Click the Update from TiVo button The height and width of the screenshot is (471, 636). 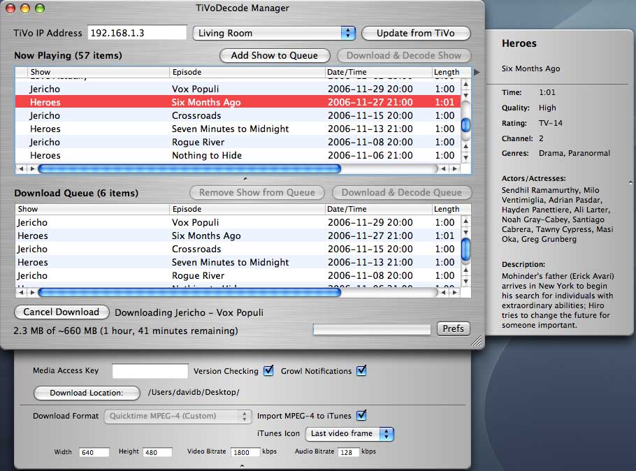pyautogui.click(x=416, y=33)
